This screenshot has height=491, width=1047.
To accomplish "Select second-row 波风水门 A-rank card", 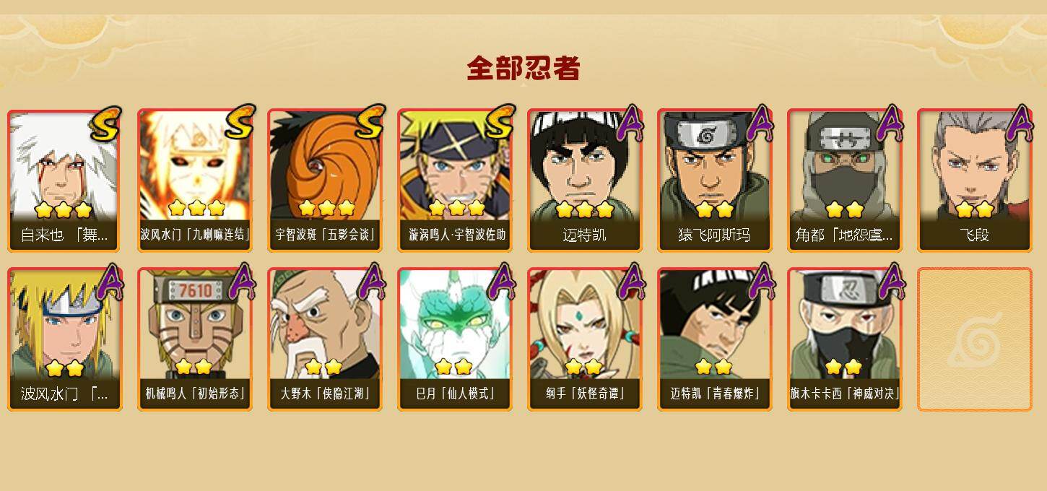I will 65,339.
